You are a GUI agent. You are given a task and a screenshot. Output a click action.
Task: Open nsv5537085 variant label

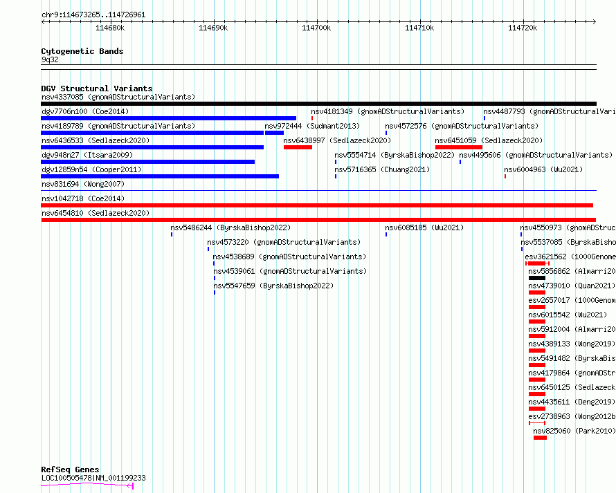tap(568, 242)
